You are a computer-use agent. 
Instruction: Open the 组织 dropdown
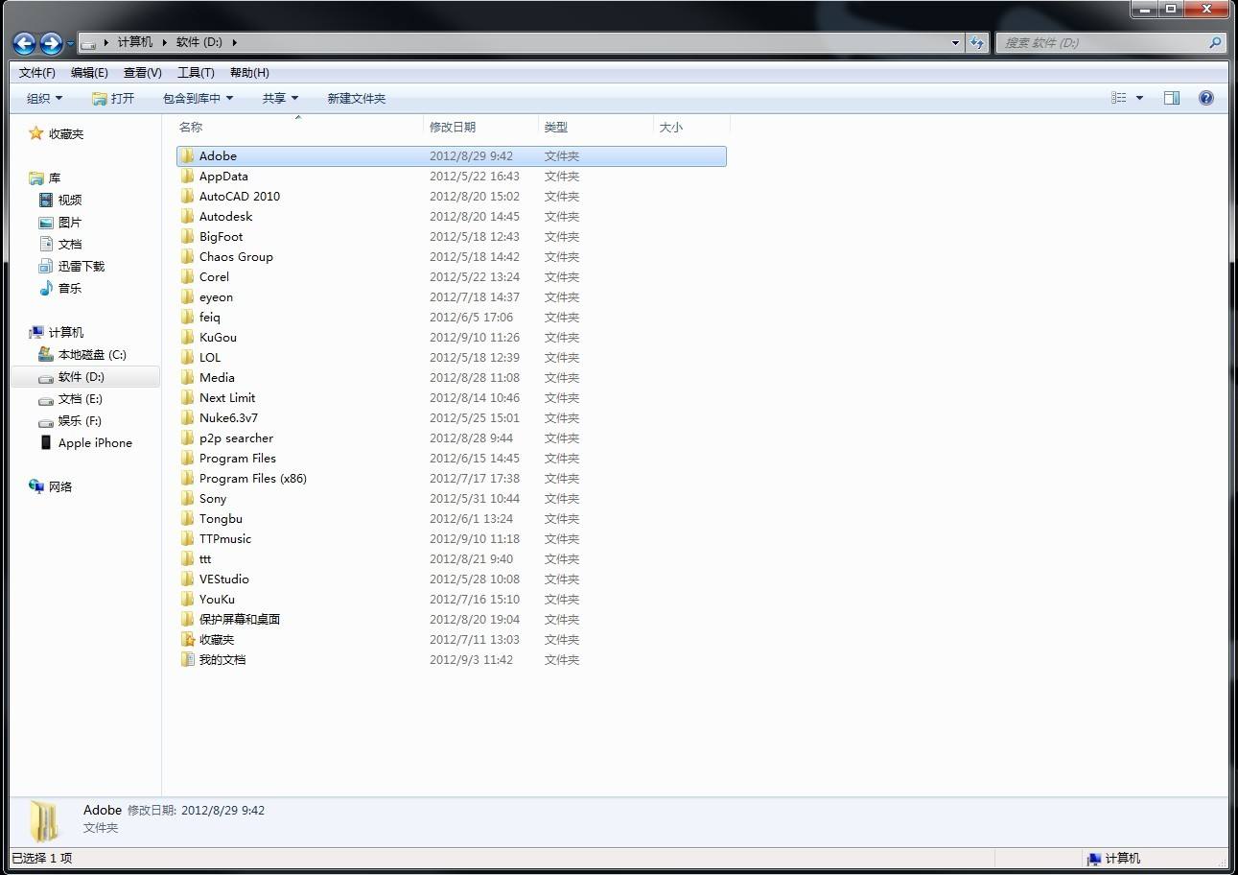(x=44, y=98)
